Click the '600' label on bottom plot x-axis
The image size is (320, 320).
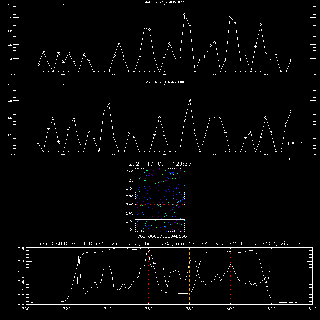[x=231, y=309]
